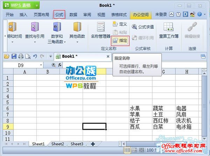Open the 表格样式 tab

119,14
